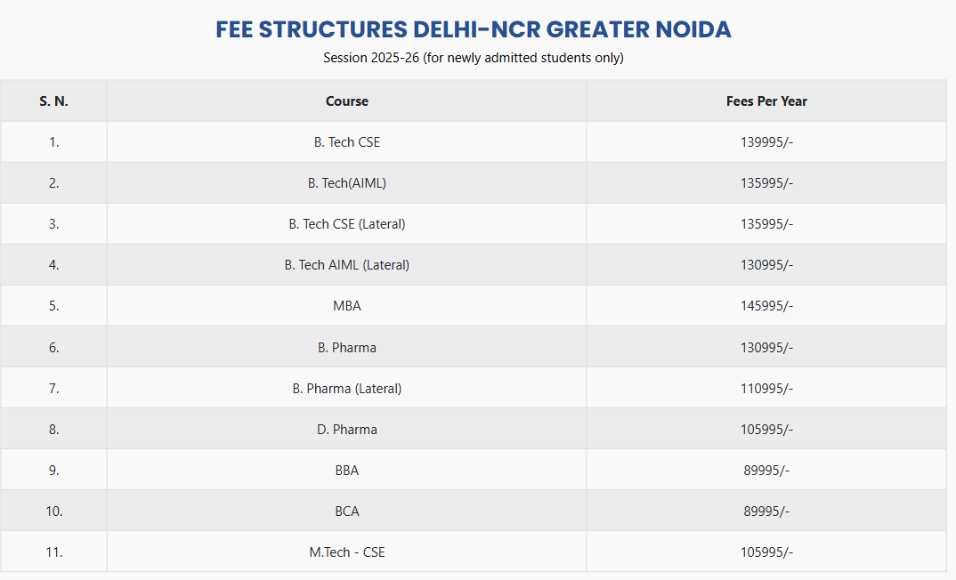Click the BCA course cell
Screen dimensions: 956x580
click(346, 511)
